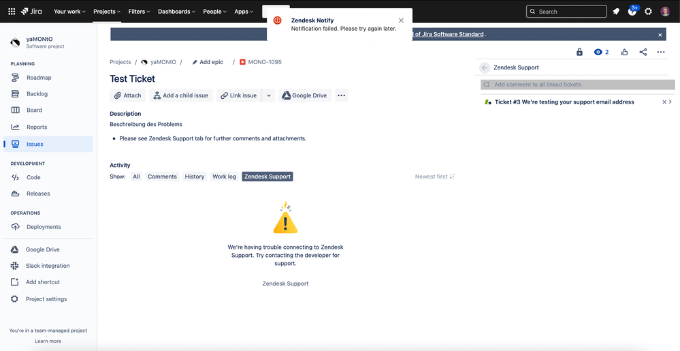Screen dimensions: 680x351
Task: Expand the Link issue dropdown arrow
Action: click(x=269, y=95)
